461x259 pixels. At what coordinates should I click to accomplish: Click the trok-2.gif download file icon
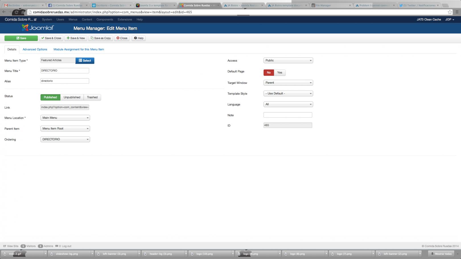point(5,254)
